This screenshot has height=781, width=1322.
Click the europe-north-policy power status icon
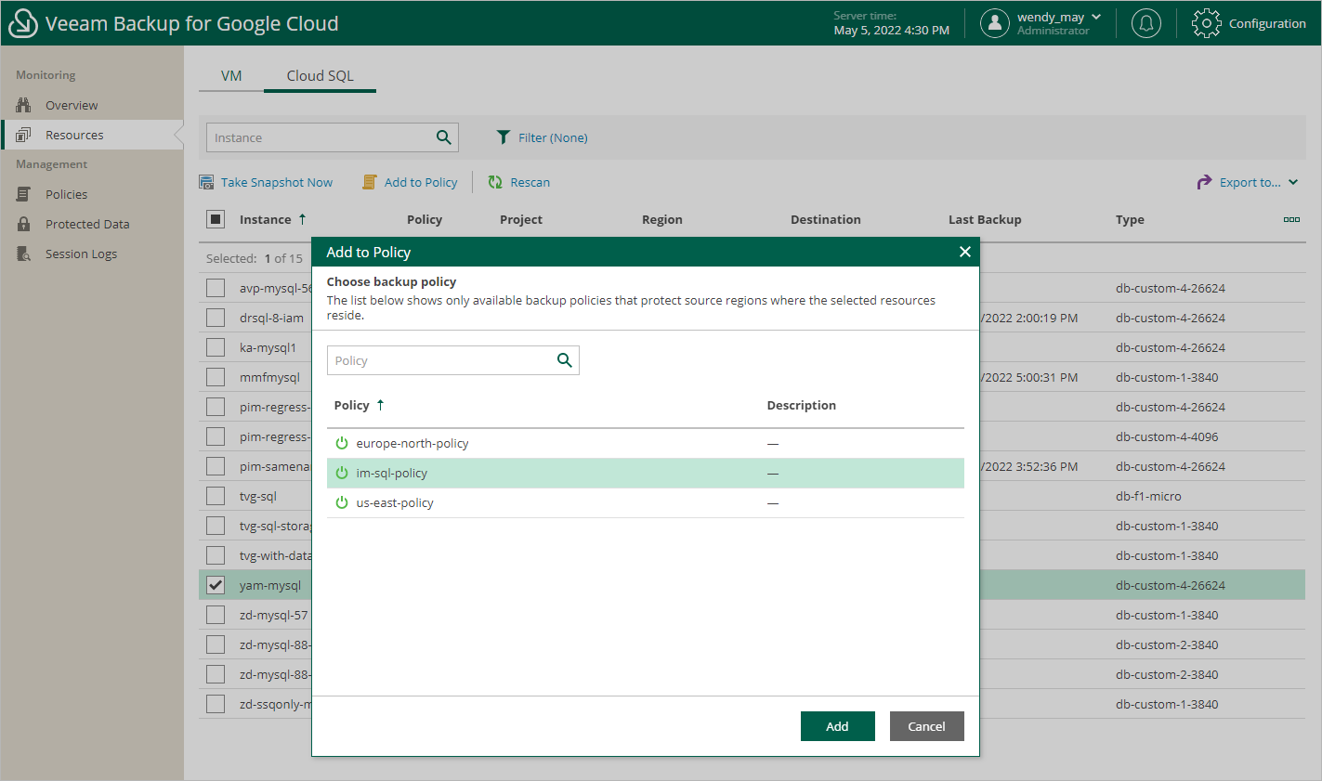[342, 443]
